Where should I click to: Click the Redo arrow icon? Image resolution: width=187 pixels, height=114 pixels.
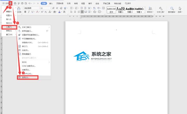click(34, 3)
